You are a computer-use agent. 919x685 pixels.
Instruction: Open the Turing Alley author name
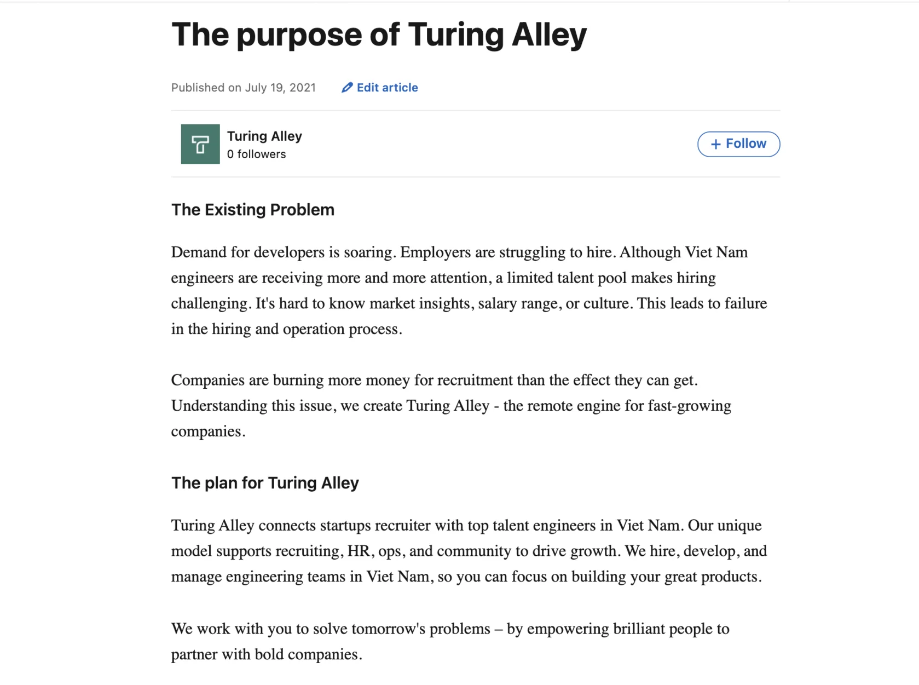click(x=264, y=136)
